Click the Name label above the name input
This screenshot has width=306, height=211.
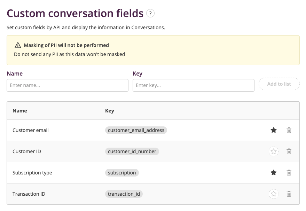tap(15, 73)
